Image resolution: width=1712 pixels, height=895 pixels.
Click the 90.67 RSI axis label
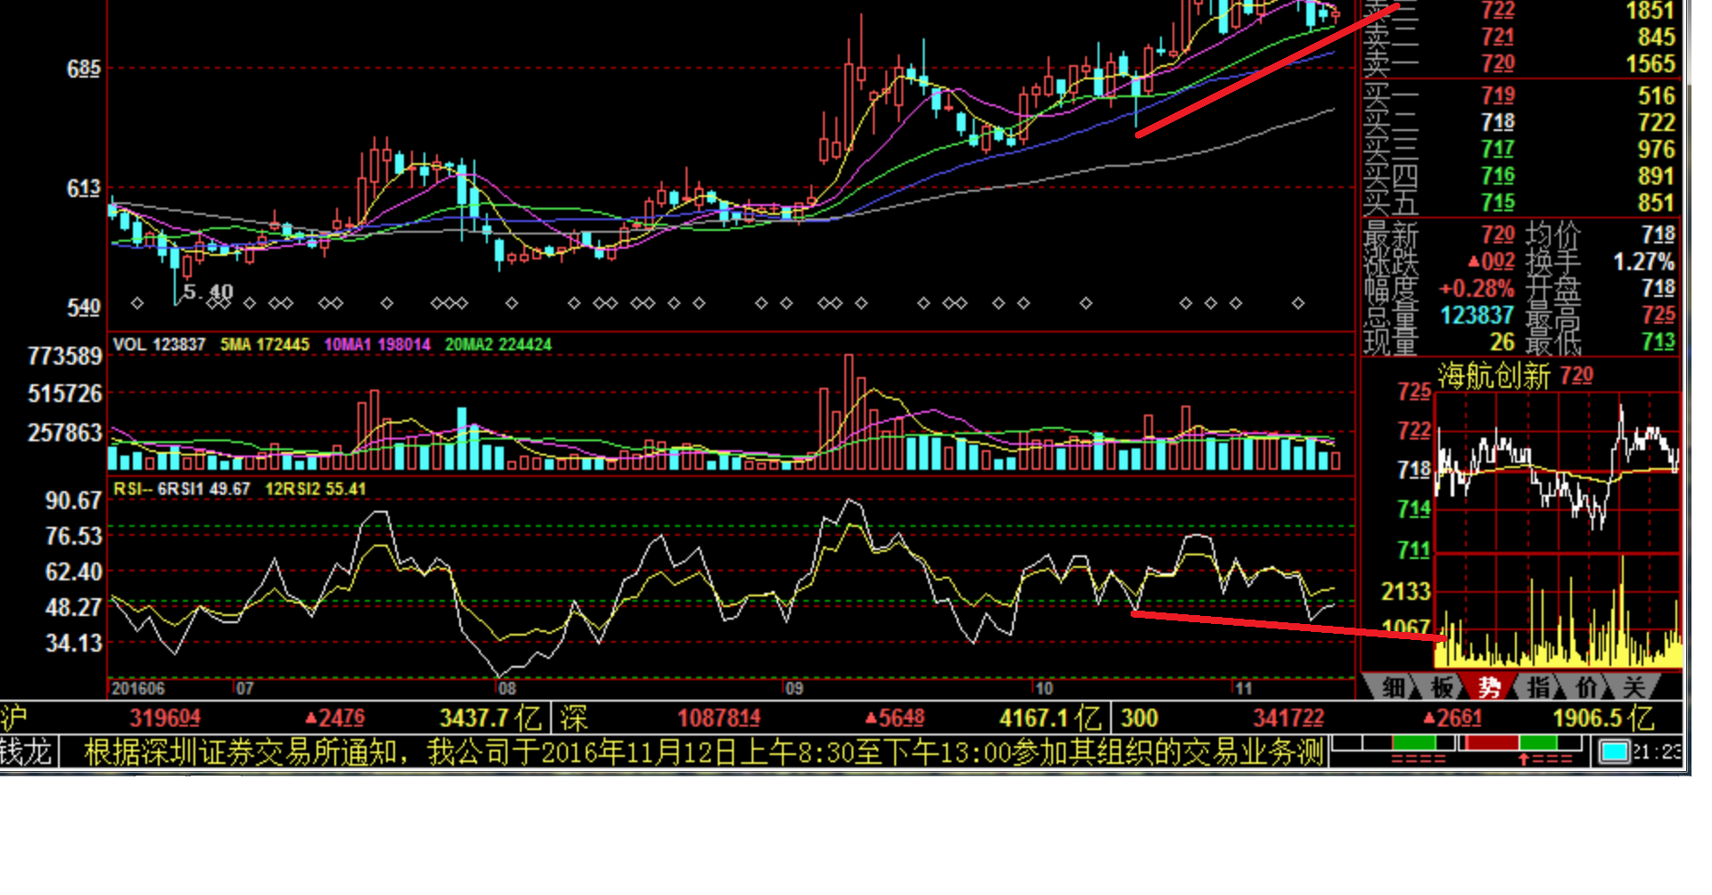(73, 501)
